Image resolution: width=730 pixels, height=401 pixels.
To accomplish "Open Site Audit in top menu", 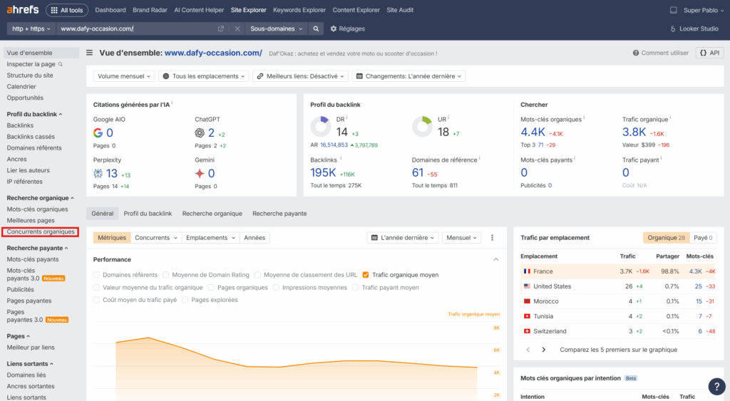I will [x=400, y=10].
